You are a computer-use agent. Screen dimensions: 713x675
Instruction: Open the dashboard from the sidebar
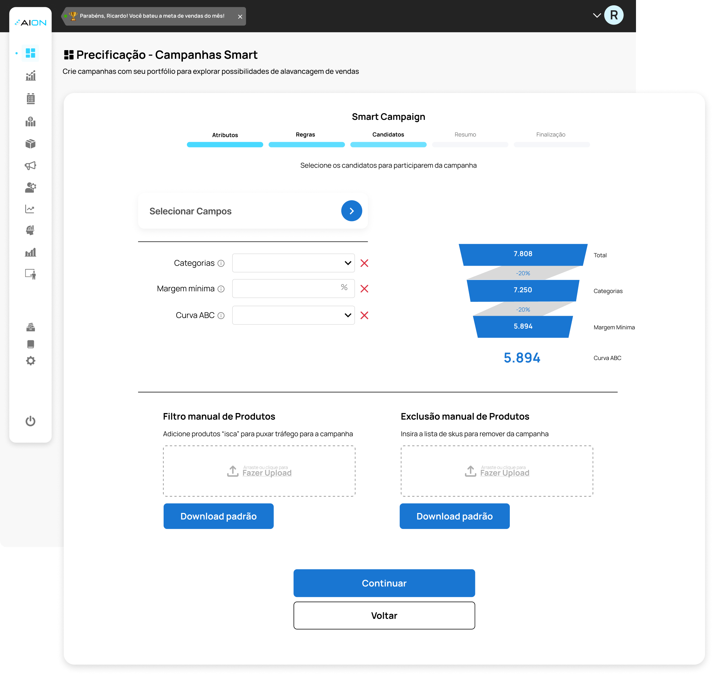[x=31, y=53]
